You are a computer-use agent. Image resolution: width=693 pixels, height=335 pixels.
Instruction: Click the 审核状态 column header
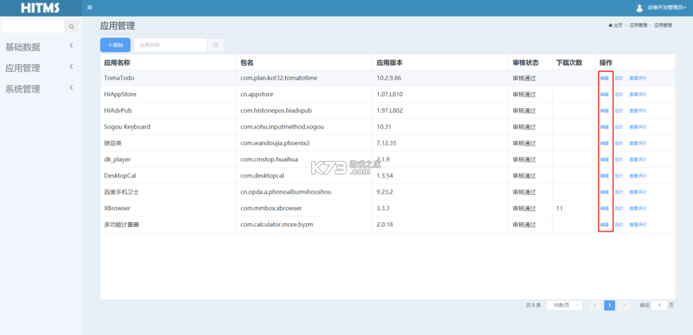point(526,63)
